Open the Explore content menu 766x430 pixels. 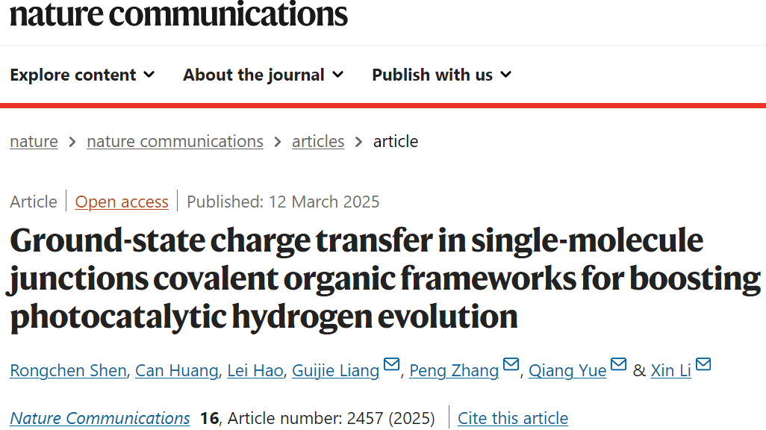[82, 75]
